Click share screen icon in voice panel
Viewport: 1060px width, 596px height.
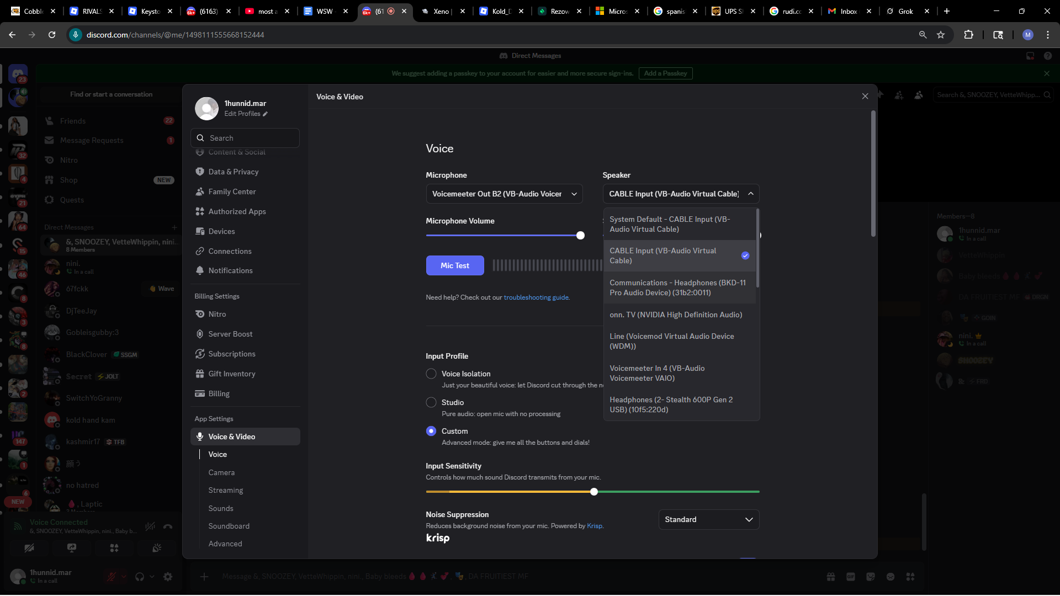pyautogui.click(x=72, y=548)
